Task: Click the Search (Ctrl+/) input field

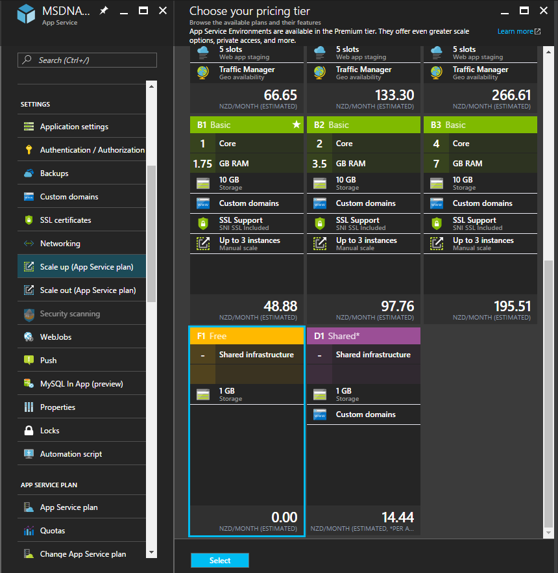Action: [87, 60]
